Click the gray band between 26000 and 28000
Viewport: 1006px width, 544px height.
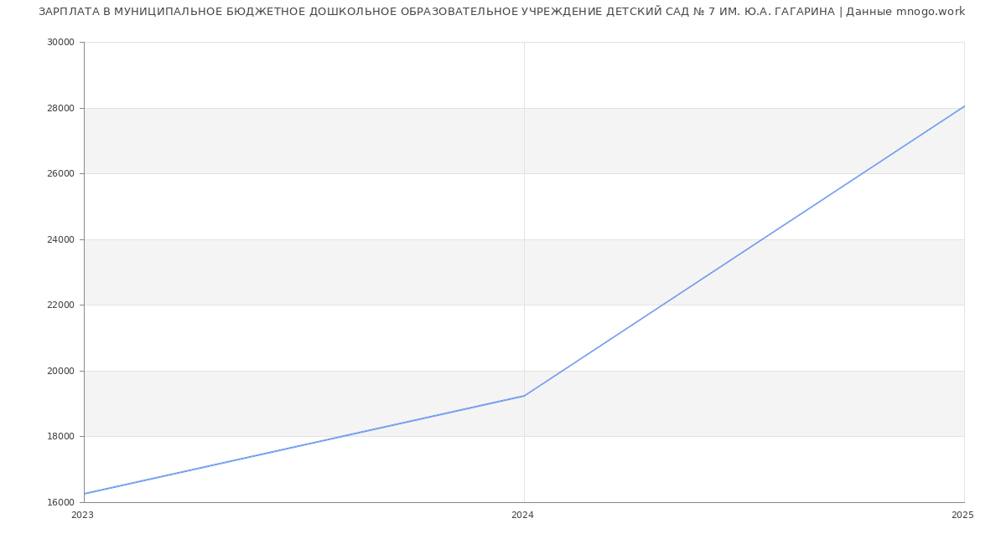click(x=335, y=141)
